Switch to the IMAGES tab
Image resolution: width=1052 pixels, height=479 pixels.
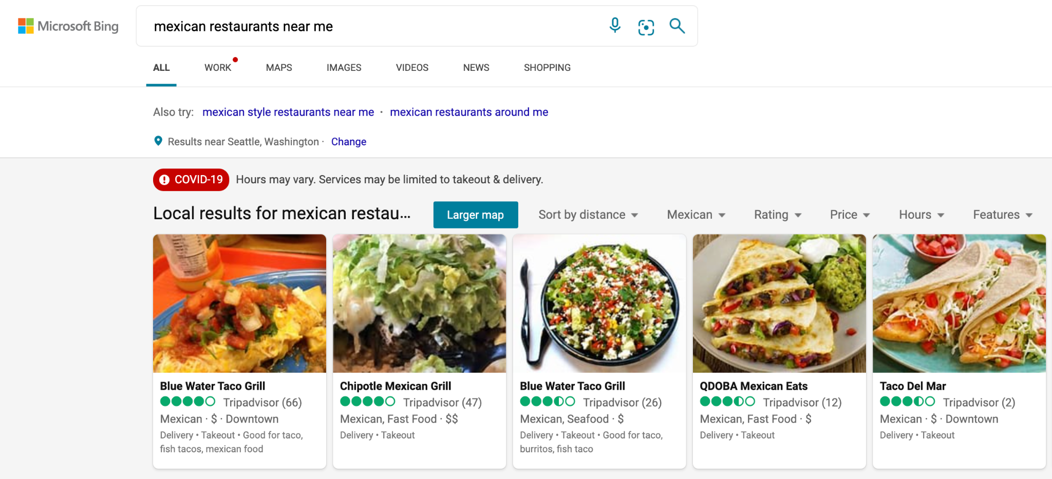point(344,68)
